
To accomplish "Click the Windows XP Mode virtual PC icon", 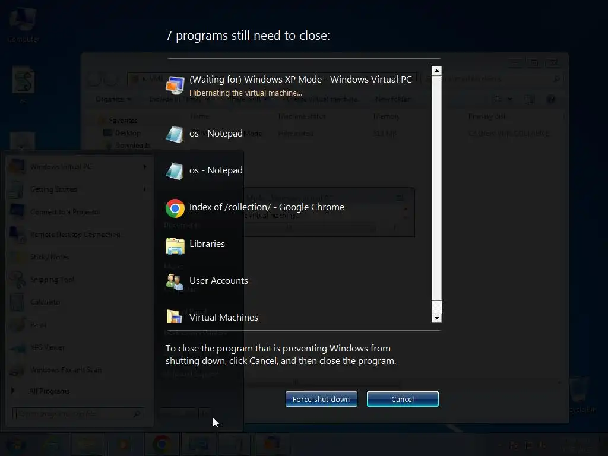I will tap(175, 85).
